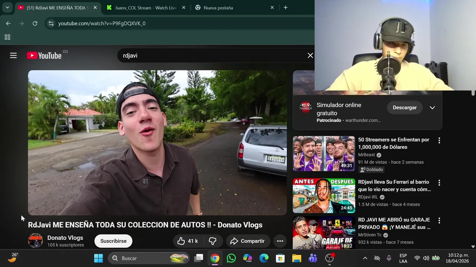This screenshot has height=267, width=476.
Task: Visit the MrStiven Tc channel name
Action: click(370, 235)
